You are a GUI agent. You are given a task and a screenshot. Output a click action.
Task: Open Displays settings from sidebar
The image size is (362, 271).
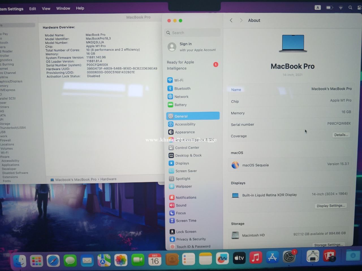click(182, 163)
